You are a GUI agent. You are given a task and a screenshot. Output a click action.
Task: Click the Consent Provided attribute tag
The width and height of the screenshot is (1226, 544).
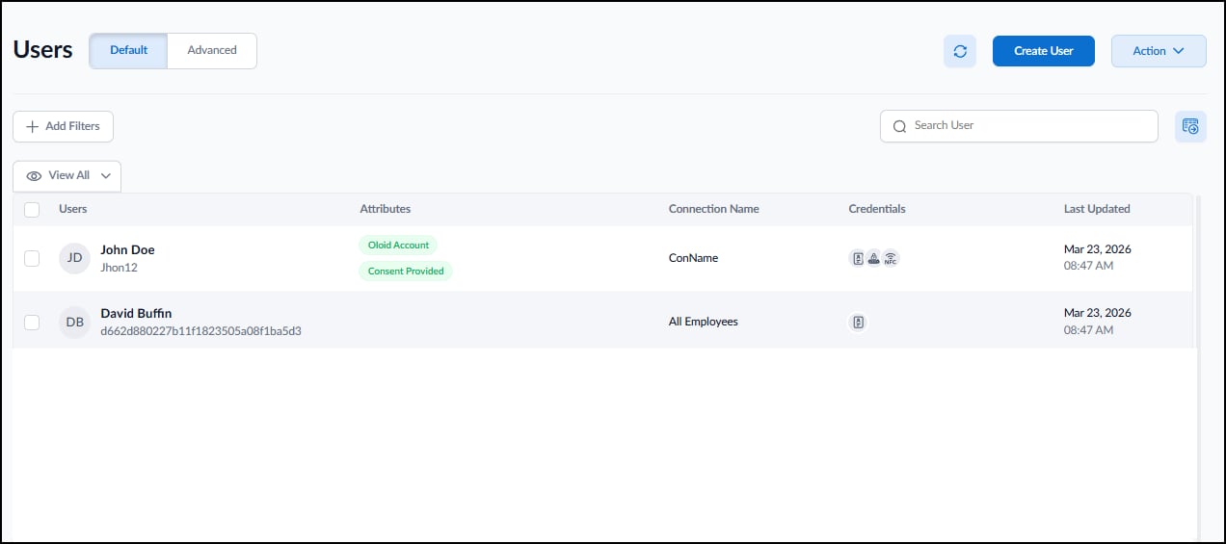click(x=406, y=271)
